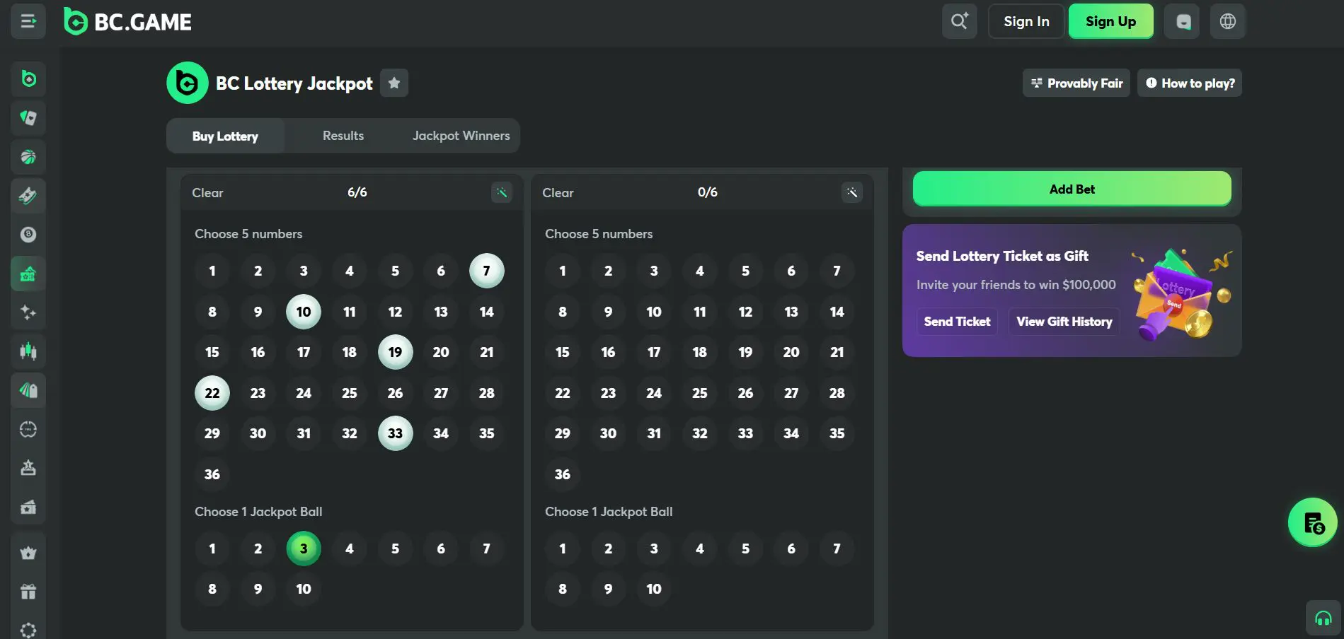Deselect jackpot ball 3 on the first ticket

pyautogui.click(x=304, y=549)
